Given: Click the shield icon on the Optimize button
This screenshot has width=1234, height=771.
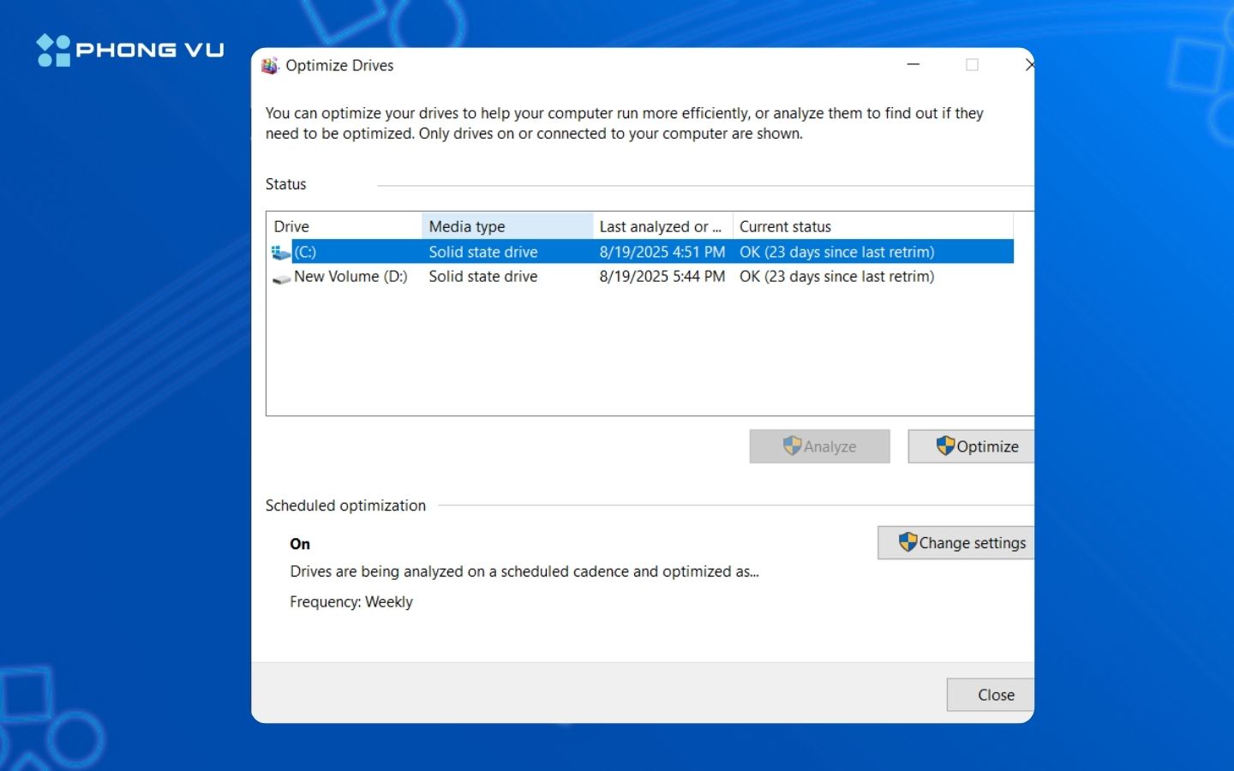Looking at the screenshot, I should pyautogui.click(x=946, y=445).
